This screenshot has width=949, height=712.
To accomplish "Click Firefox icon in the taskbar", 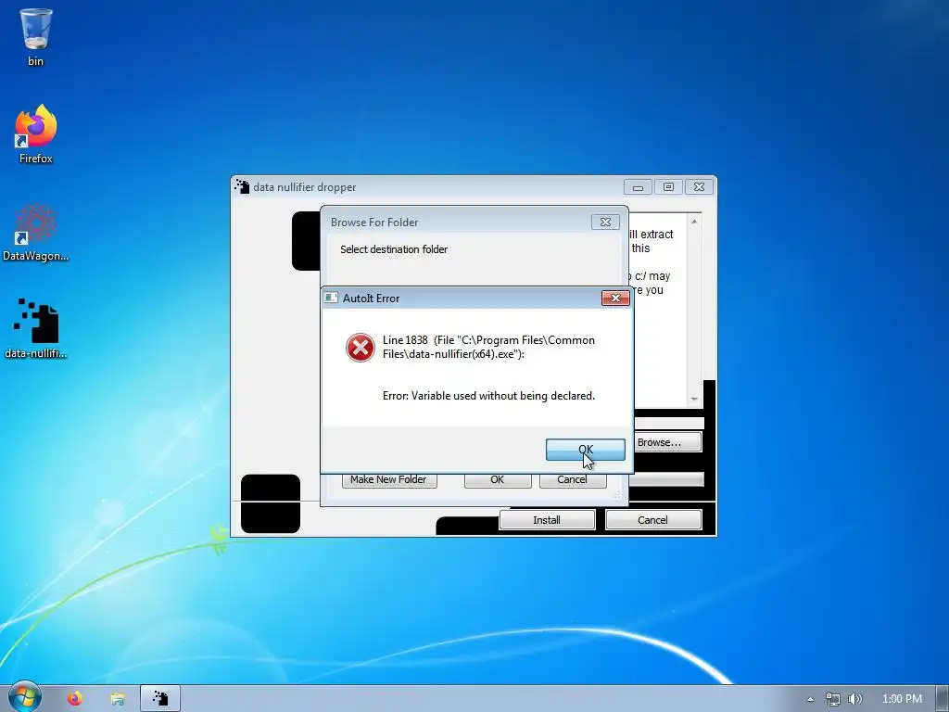I will click(74, 699).
